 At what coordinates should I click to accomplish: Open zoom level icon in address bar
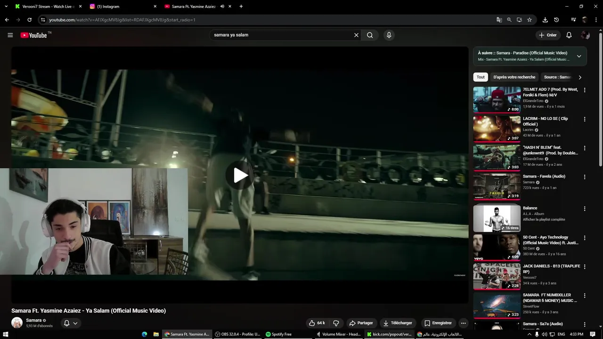point(509,20)
